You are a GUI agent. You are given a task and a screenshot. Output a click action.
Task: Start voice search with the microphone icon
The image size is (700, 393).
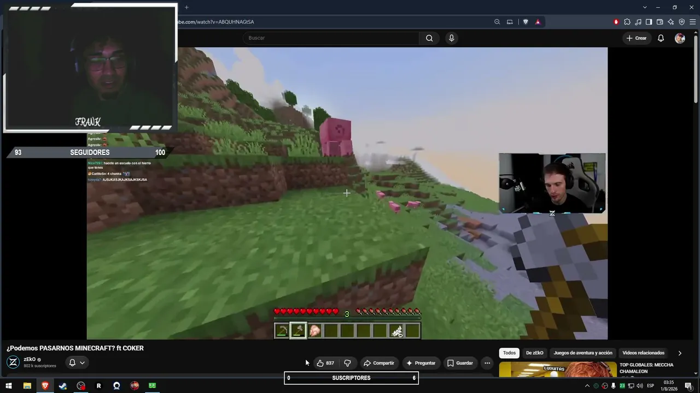point(451,38)
